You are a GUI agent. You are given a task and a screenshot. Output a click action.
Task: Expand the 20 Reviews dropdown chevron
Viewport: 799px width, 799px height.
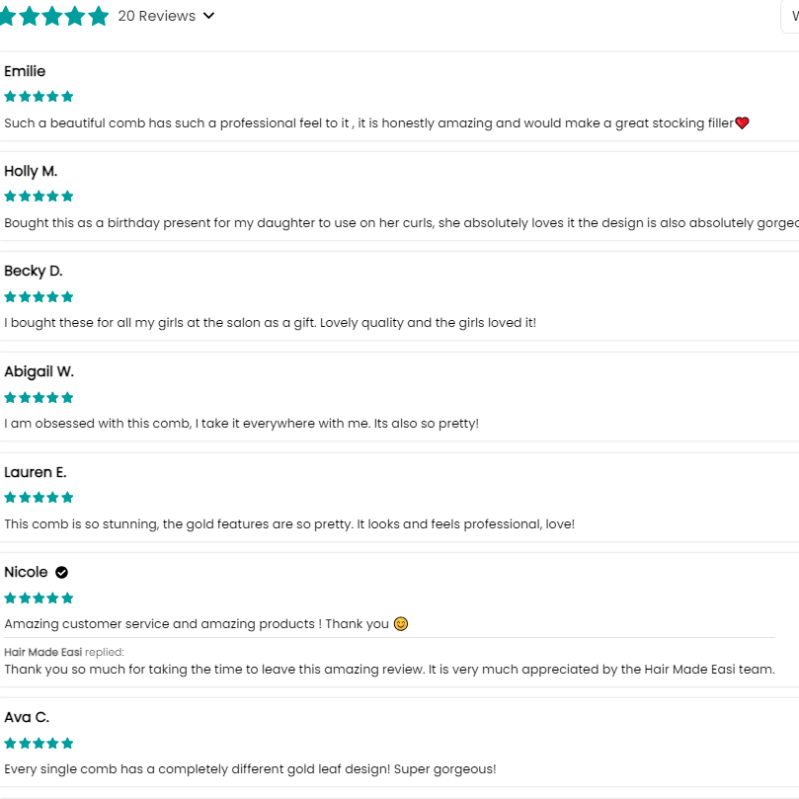208,16
